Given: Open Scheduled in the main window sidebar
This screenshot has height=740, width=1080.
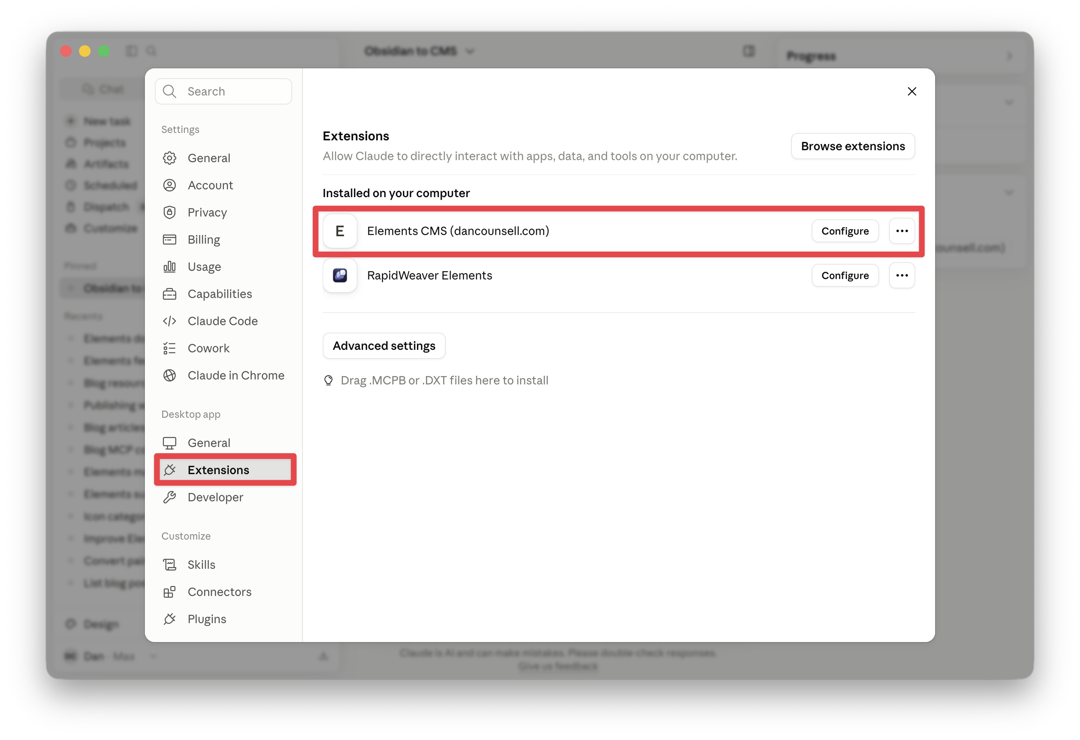Looking at the screenshot, I should (102, 186).
